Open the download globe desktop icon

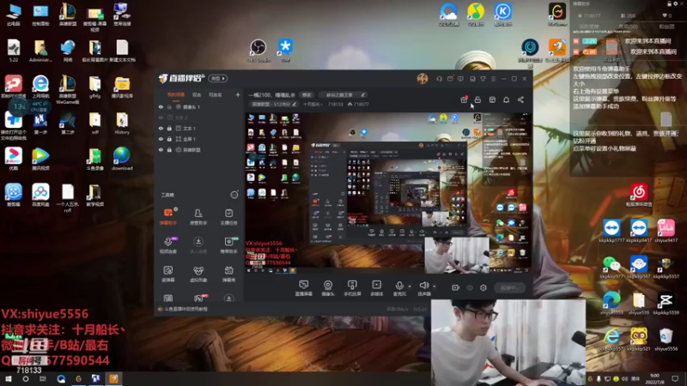click(122, 159)
